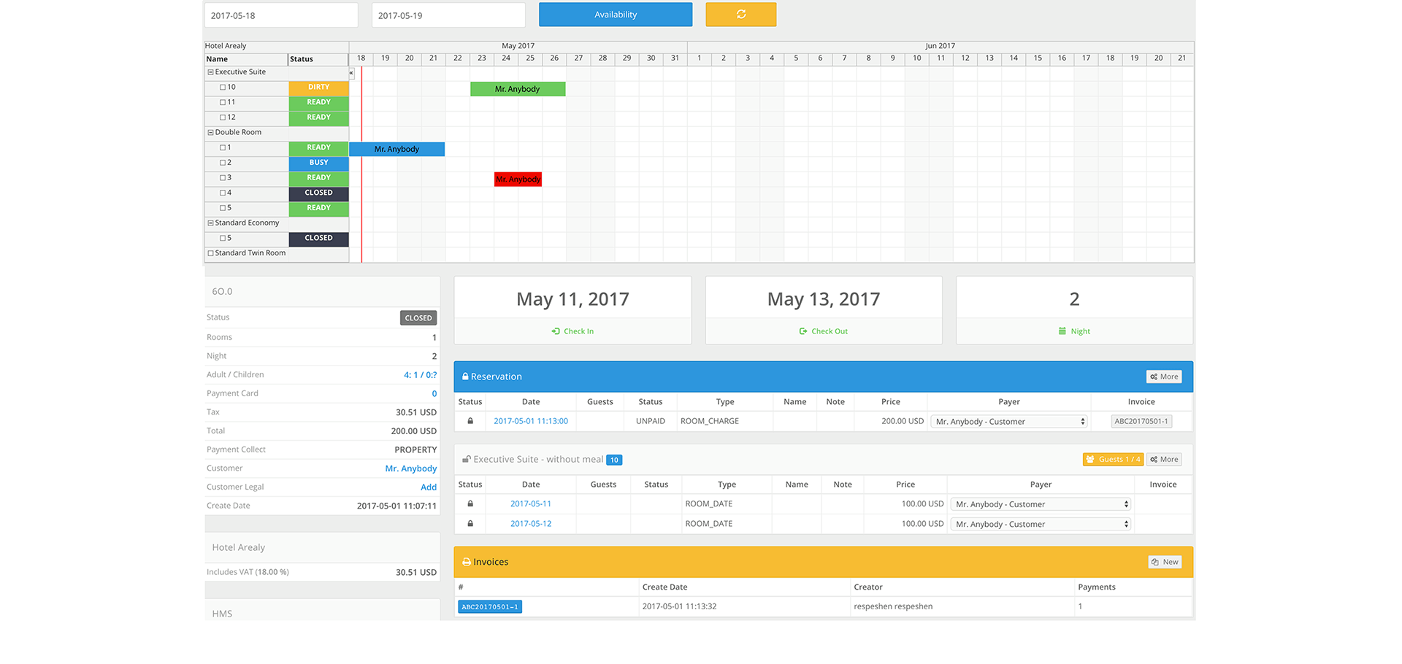Click the blue Availability button
This screenshot has width=1402, height=664.
pyautogui.click(x=616, y=15)
